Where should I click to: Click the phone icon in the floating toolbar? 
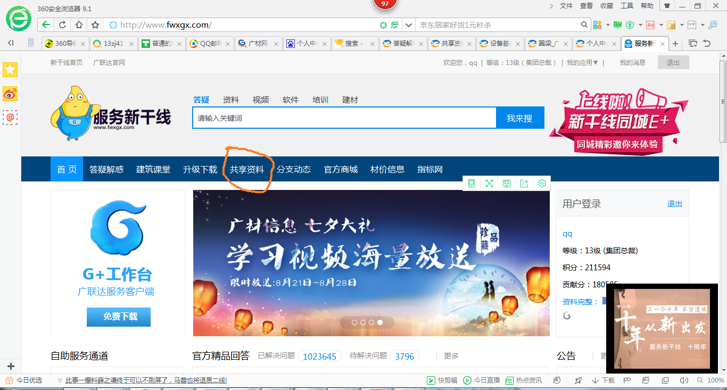[472, 183]
